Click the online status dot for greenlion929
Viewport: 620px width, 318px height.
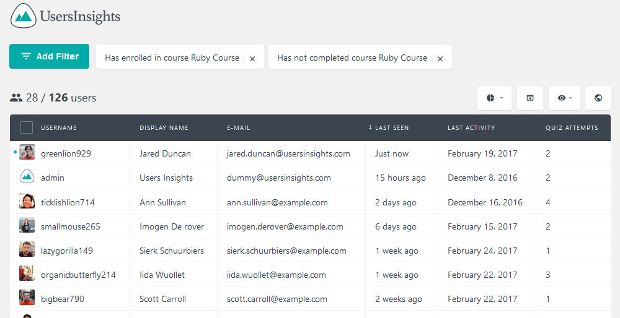point(15,152)
